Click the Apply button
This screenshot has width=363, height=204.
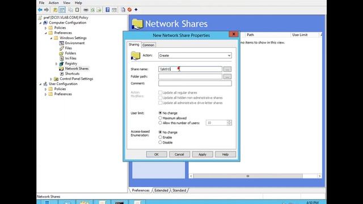tap(202, 154)
